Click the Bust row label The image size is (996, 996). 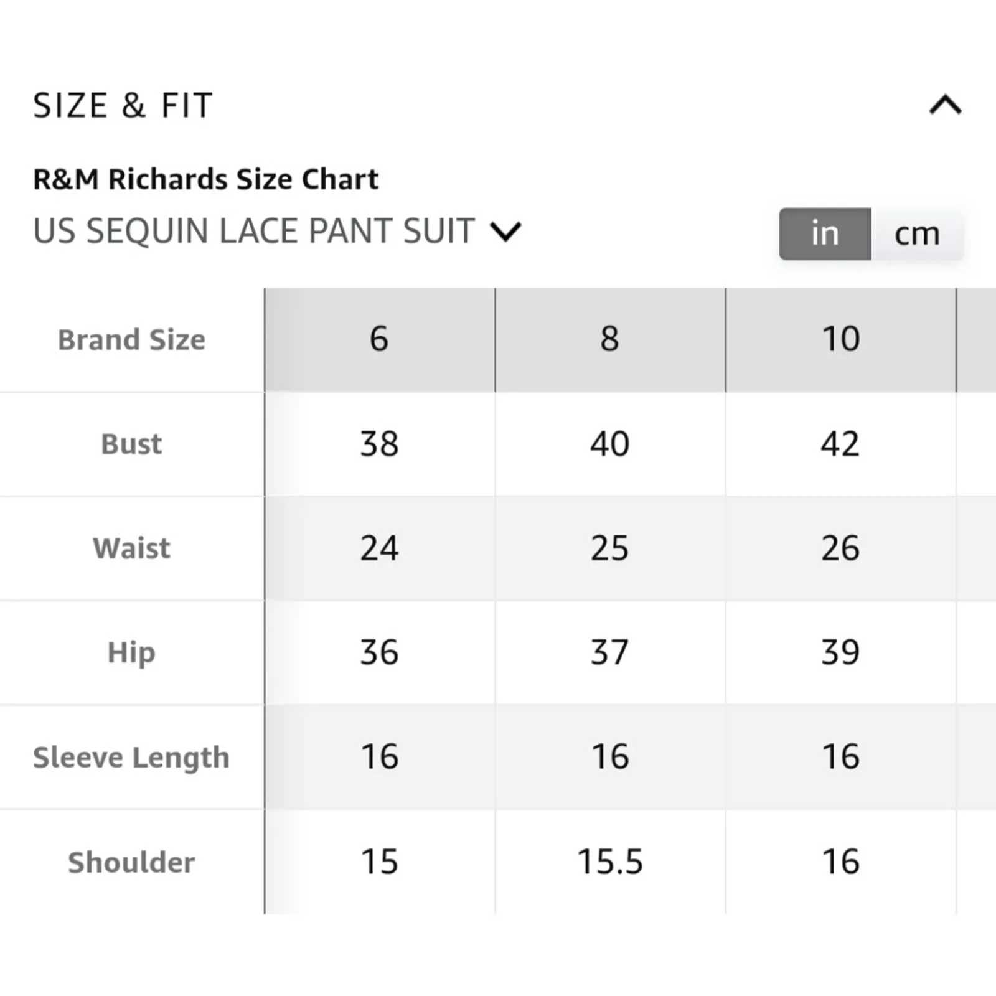pyautogui.click(x=131, y=444)
